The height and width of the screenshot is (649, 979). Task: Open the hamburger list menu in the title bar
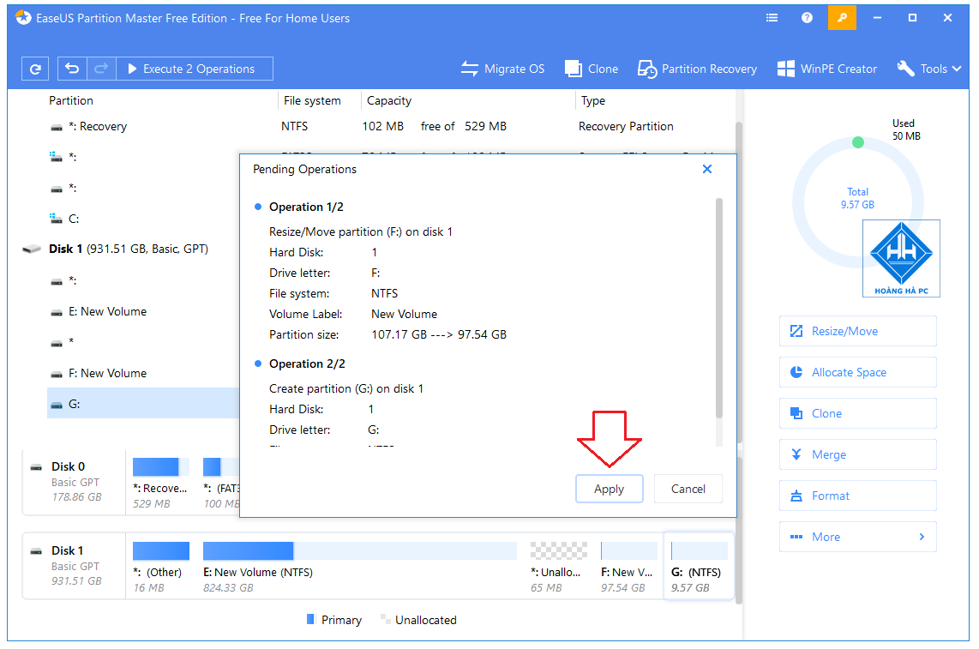[x=771, y=17]
